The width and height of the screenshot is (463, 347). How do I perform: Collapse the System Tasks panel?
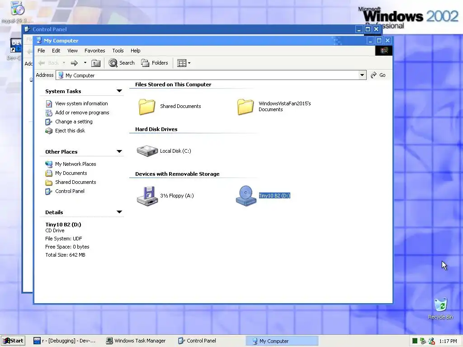[x=119, y=91]
